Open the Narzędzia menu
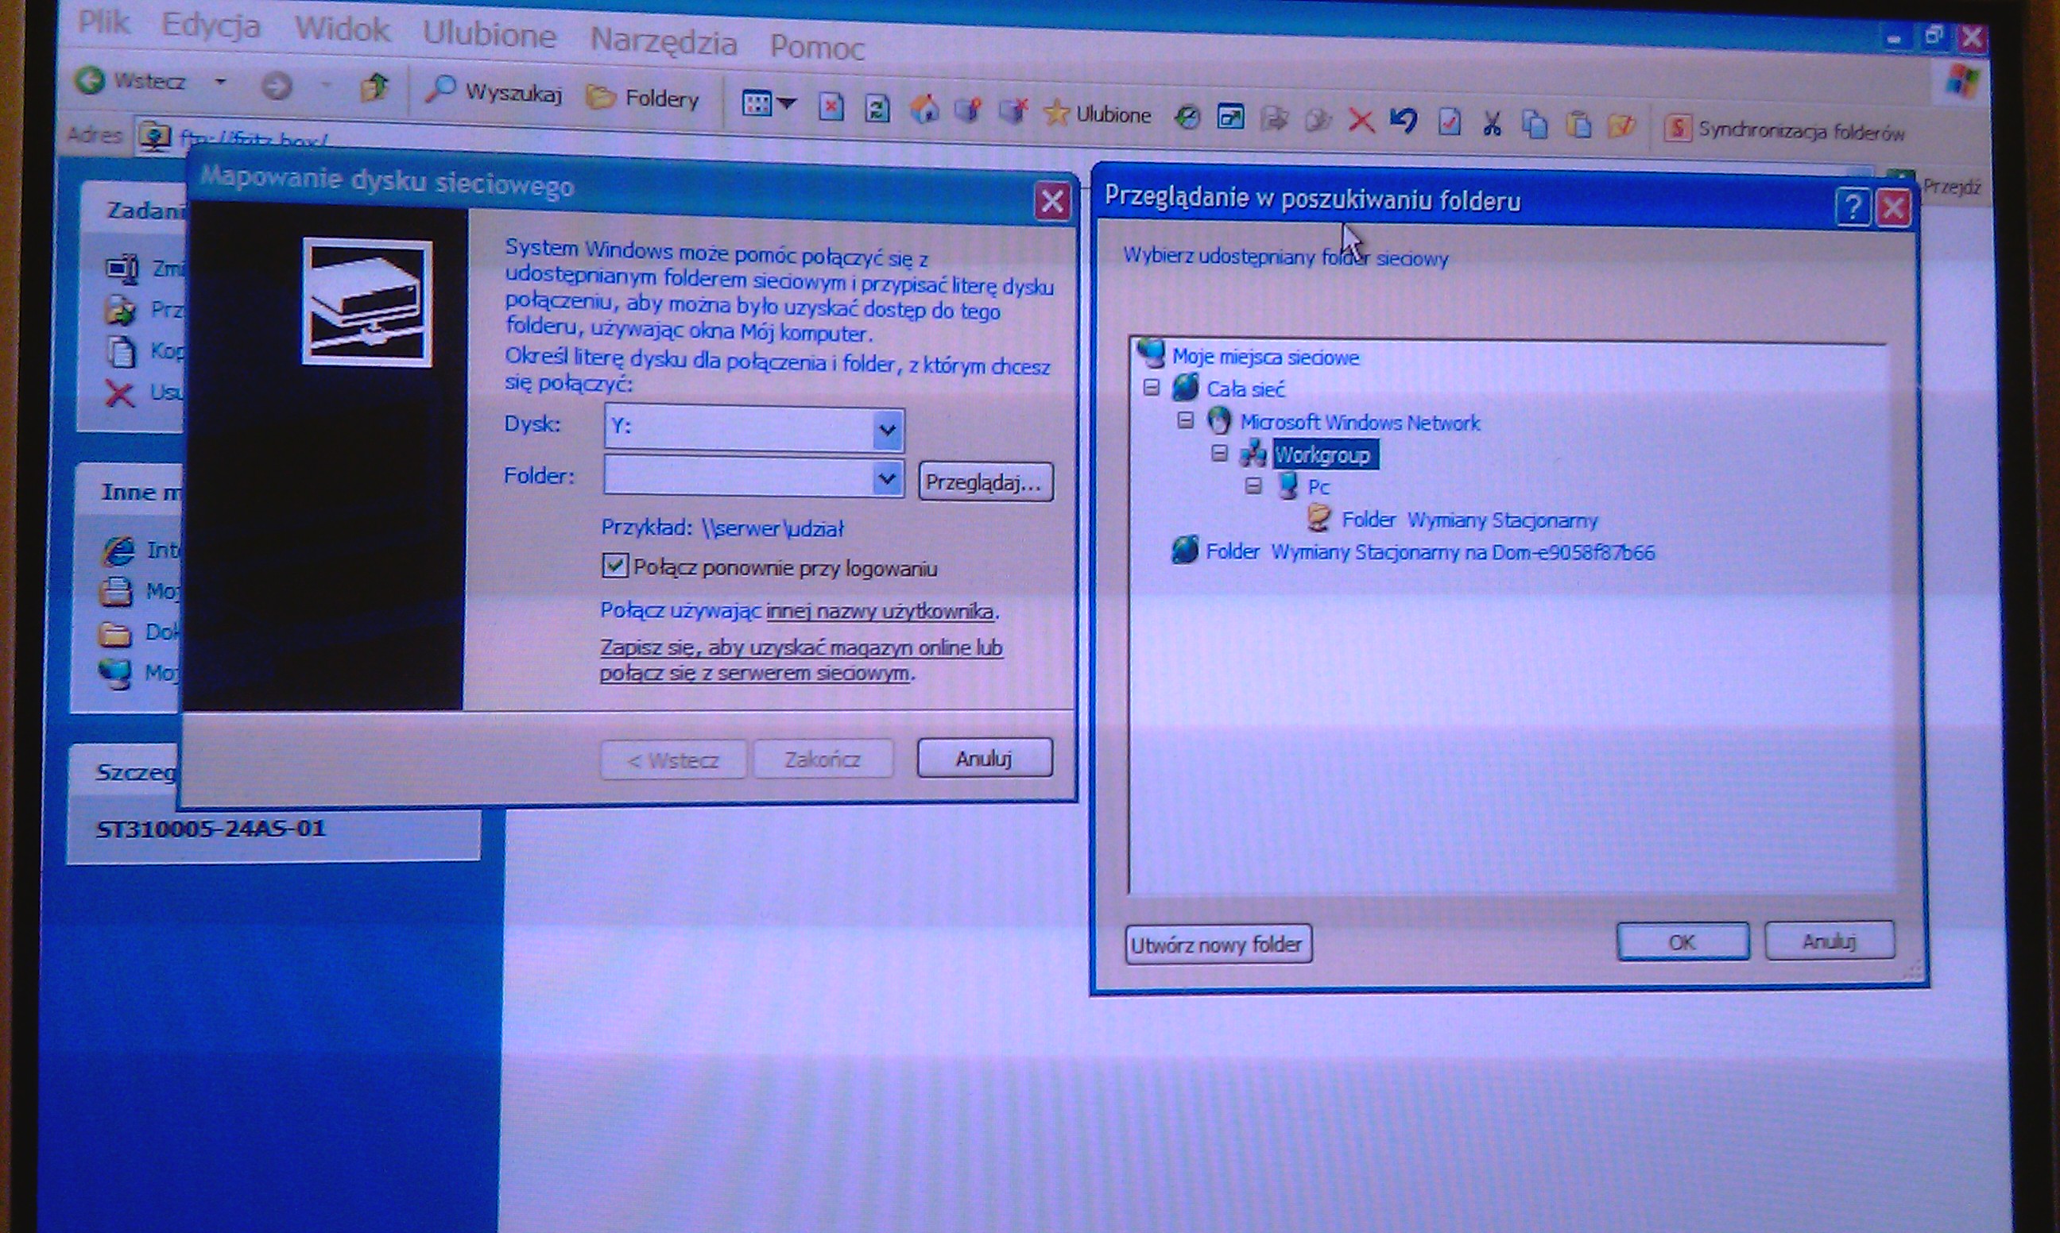The width and height of the screenshot is (2060, 1233). [663, 41]
